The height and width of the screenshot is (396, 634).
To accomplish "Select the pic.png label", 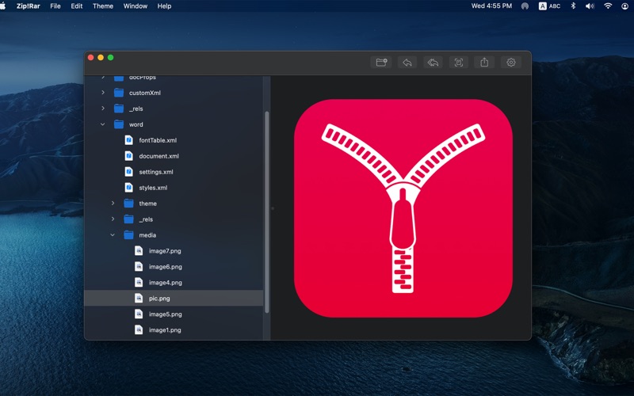I will click(x=159, y=299).
